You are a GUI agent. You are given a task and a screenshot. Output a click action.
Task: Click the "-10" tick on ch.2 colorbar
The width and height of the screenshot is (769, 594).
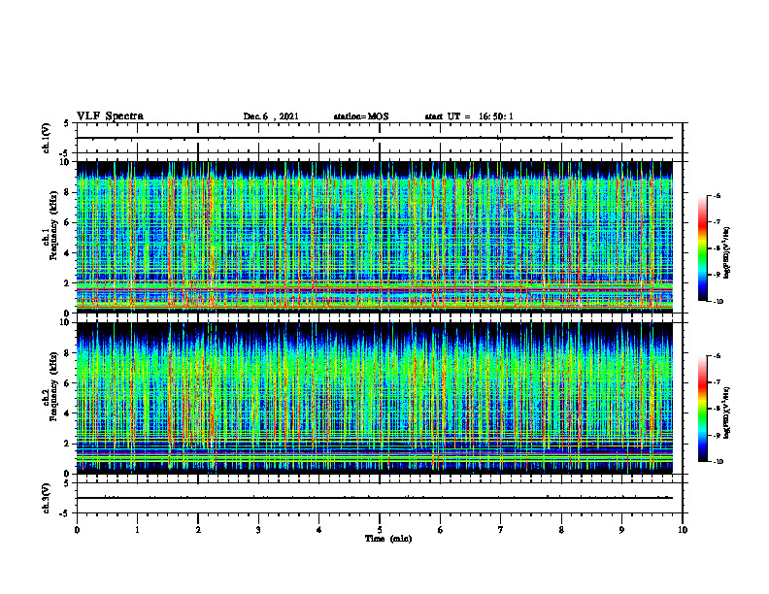(718, 462)
